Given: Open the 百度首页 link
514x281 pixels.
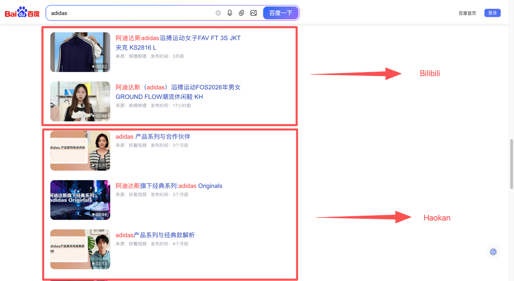Looking at the screenshot, I should pos(467,13).
